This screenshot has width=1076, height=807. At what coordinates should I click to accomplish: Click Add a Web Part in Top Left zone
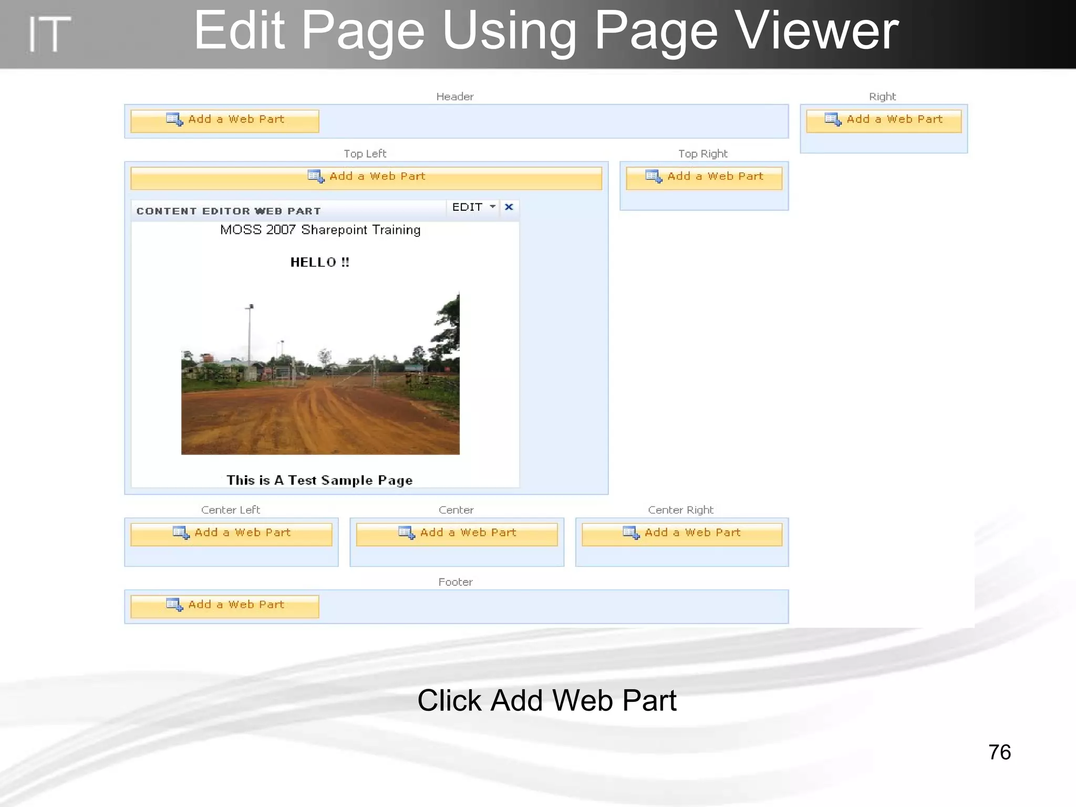point(366,178)
